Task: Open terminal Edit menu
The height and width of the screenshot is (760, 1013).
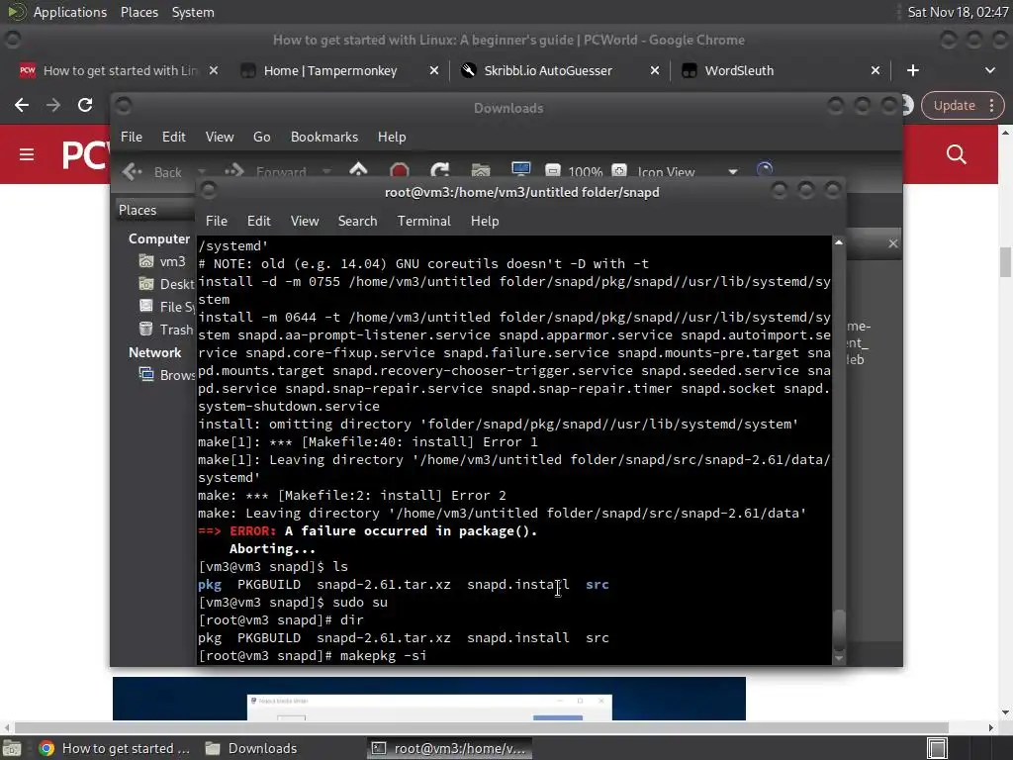Action: coord(259,221)
